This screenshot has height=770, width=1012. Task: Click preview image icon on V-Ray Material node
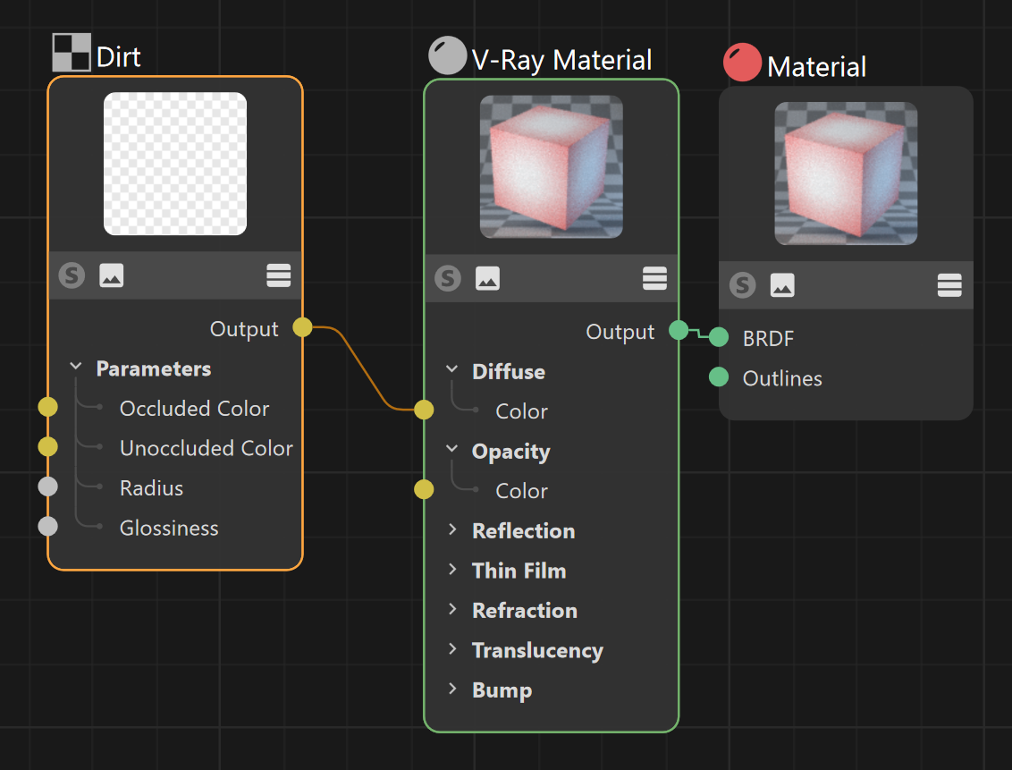487,279
